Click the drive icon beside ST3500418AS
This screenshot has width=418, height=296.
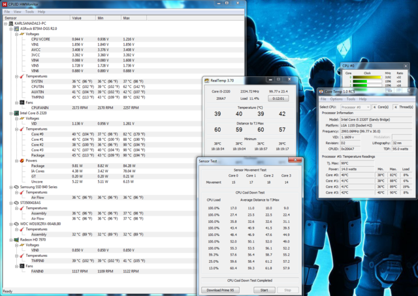click(16, 203)
